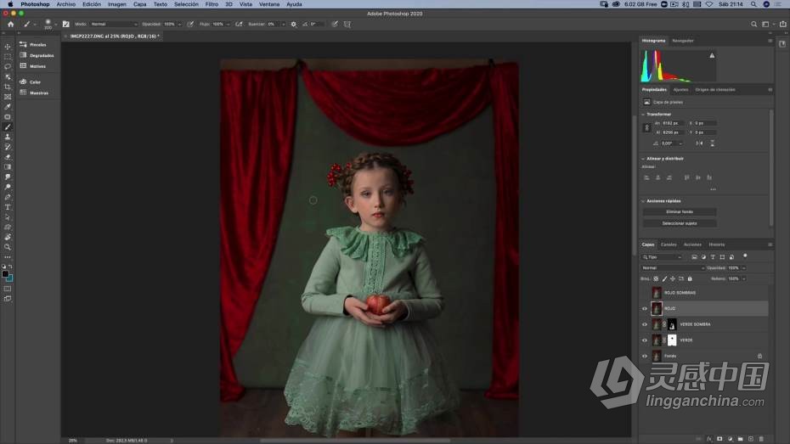
Task: Hide the Fondo layer
Action: coord(645,356)
